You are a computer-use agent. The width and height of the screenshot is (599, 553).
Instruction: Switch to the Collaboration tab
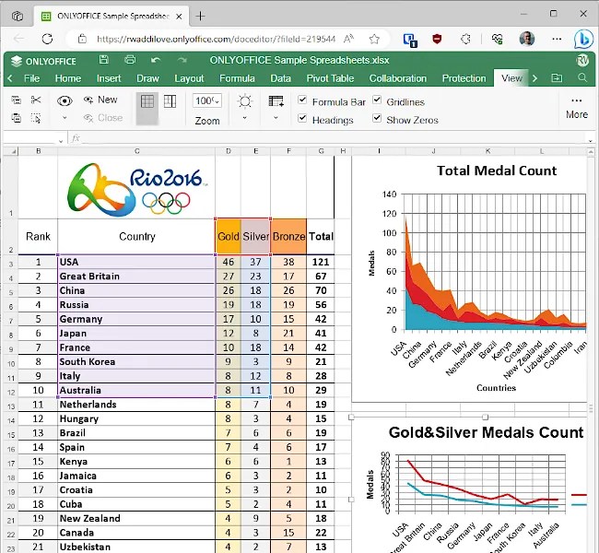398,78
